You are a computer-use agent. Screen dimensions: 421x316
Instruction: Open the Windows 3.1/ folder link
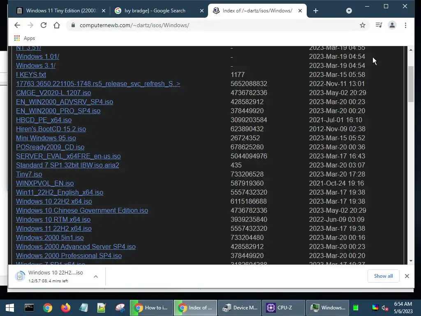point(36,65)
